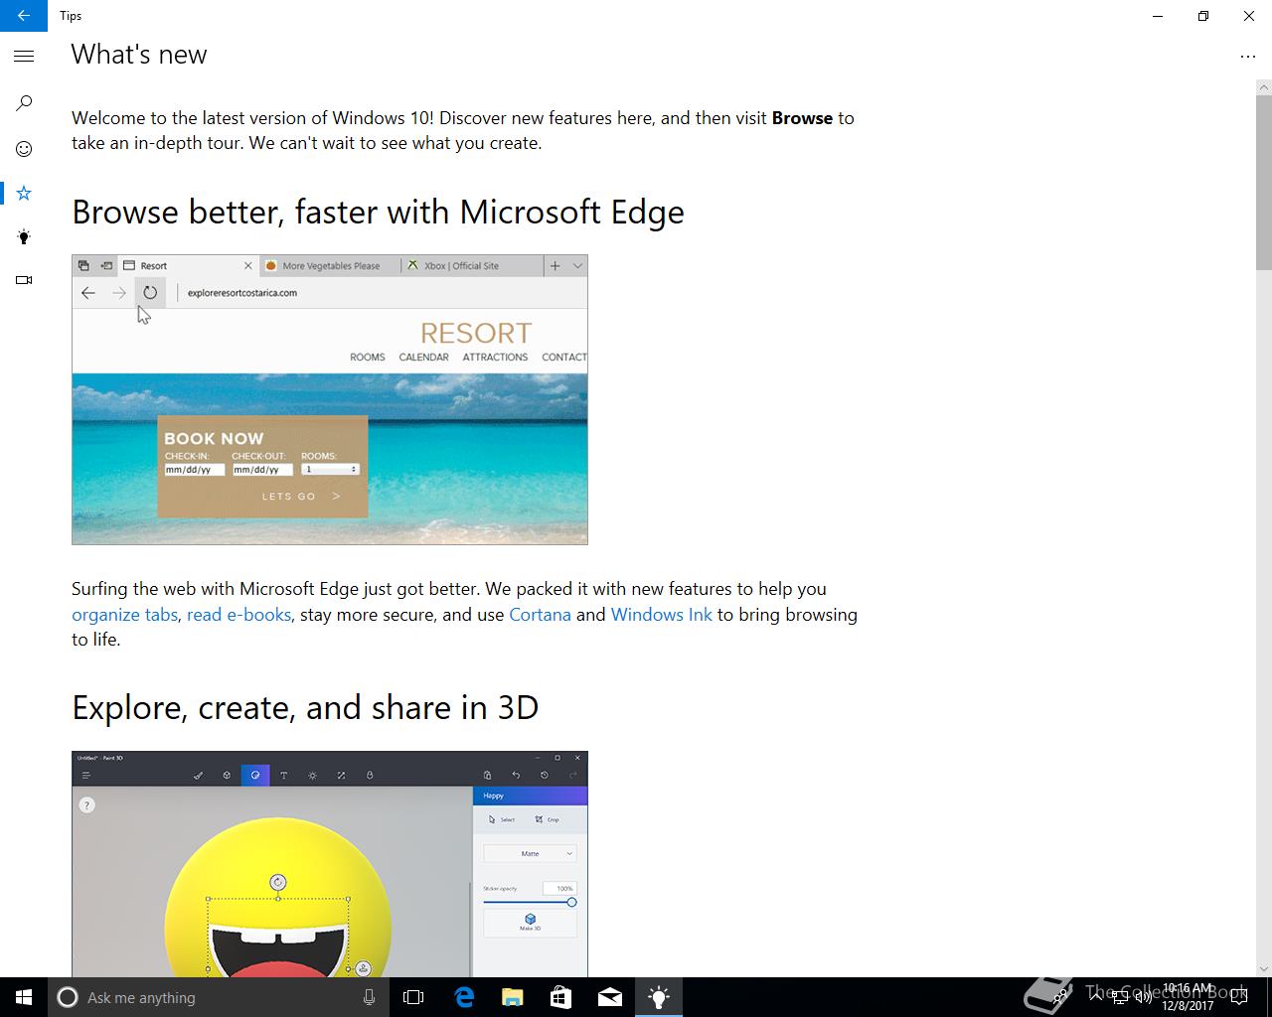Click the scrollbar down arrow
This screenshot has height=1017, width=1272.
(1264, 969)
